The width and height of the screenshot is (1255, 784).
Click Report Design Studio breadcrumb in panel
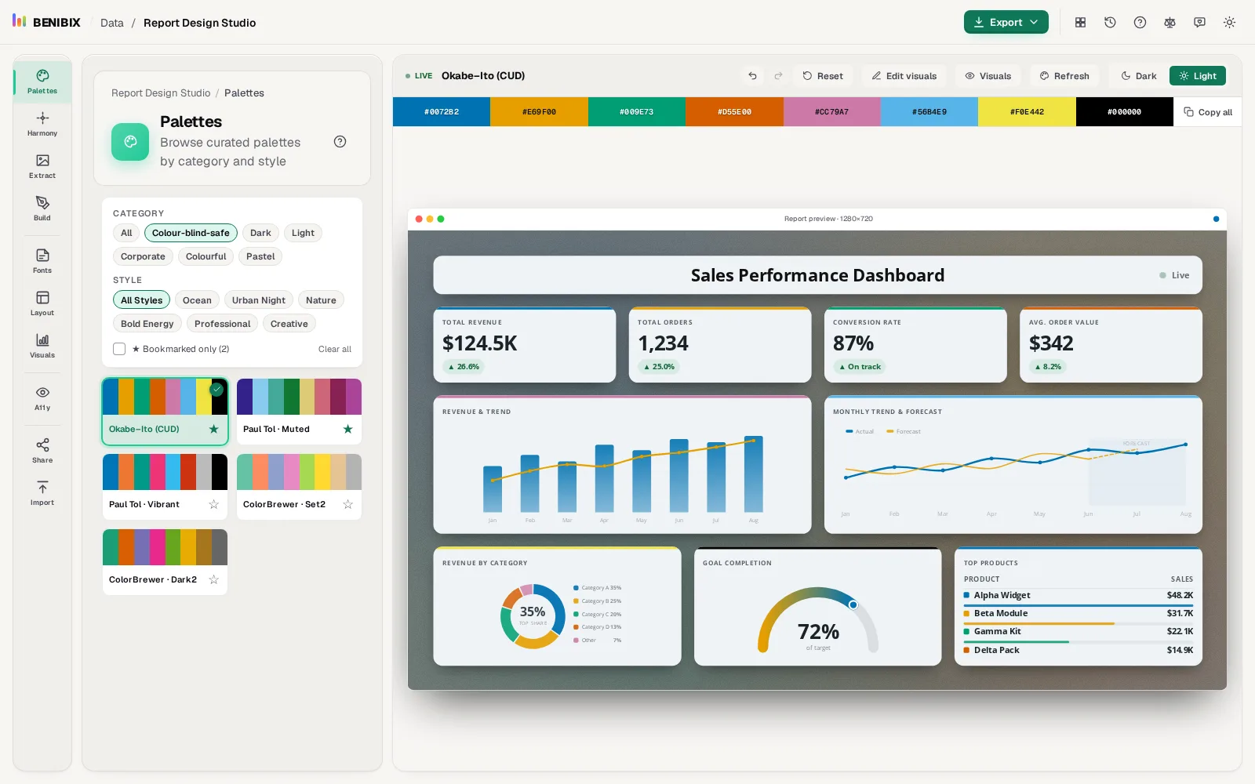[161, 93]
